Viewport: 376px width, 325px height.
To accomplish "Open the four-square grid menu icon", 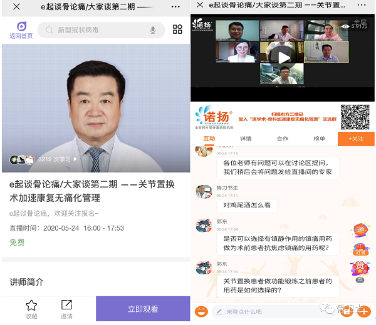I will 177,29.
